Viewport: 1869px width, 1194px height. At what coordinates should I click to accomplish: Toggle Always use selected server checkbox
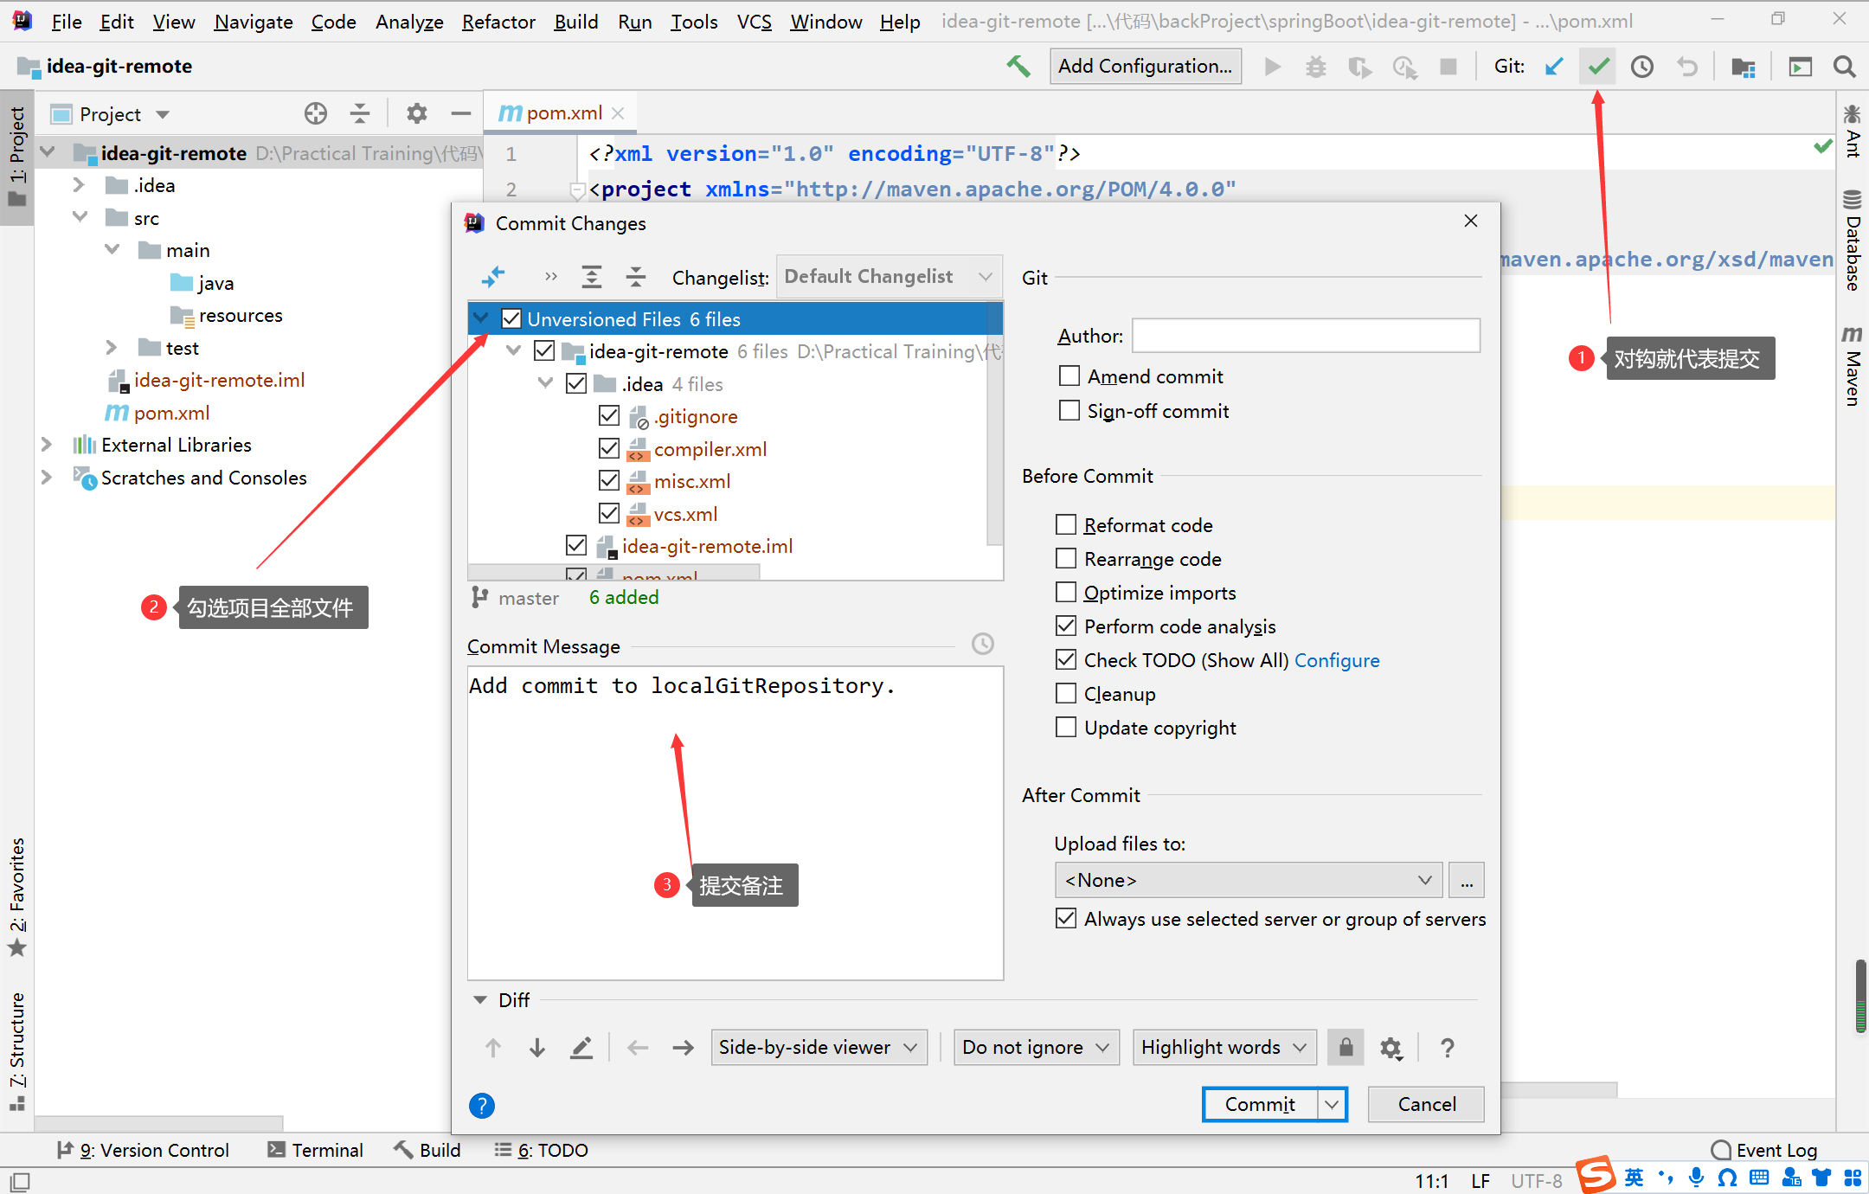1066,918
